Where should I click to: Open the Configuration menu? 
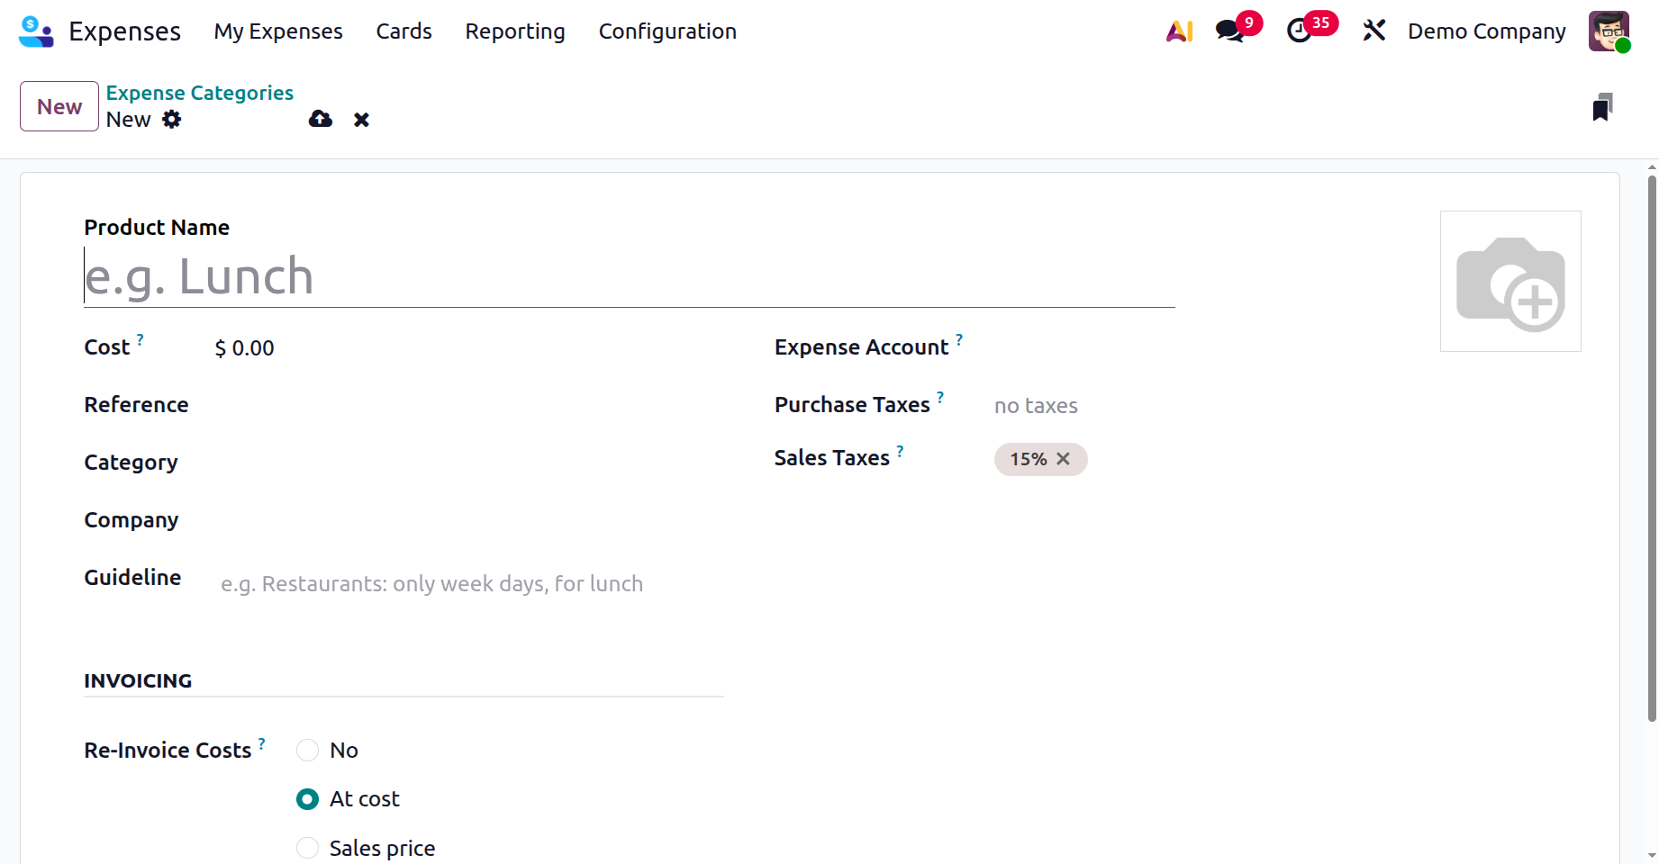667,31
